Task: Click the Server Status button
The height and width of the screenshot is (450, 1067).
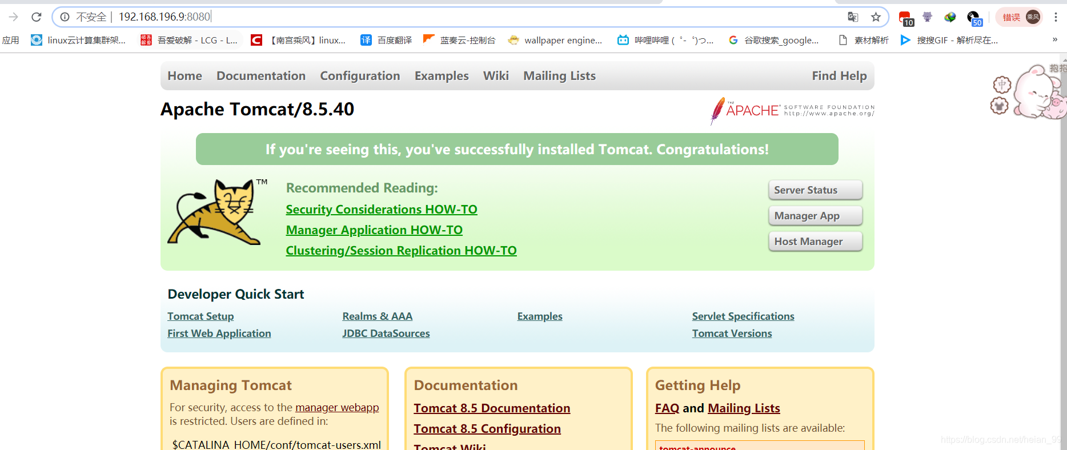Action: click(815, 190)
